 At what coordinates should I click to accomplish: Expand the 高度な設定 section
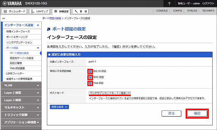[59, 107]
